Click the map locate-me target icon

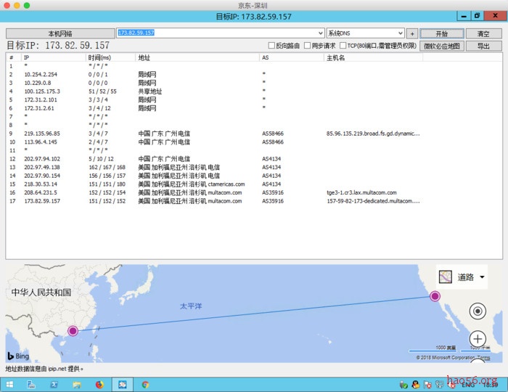(478, 311)
